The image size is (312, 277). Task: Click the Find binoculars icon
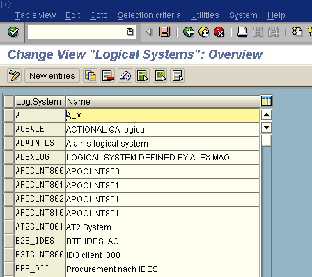(258, 32)
